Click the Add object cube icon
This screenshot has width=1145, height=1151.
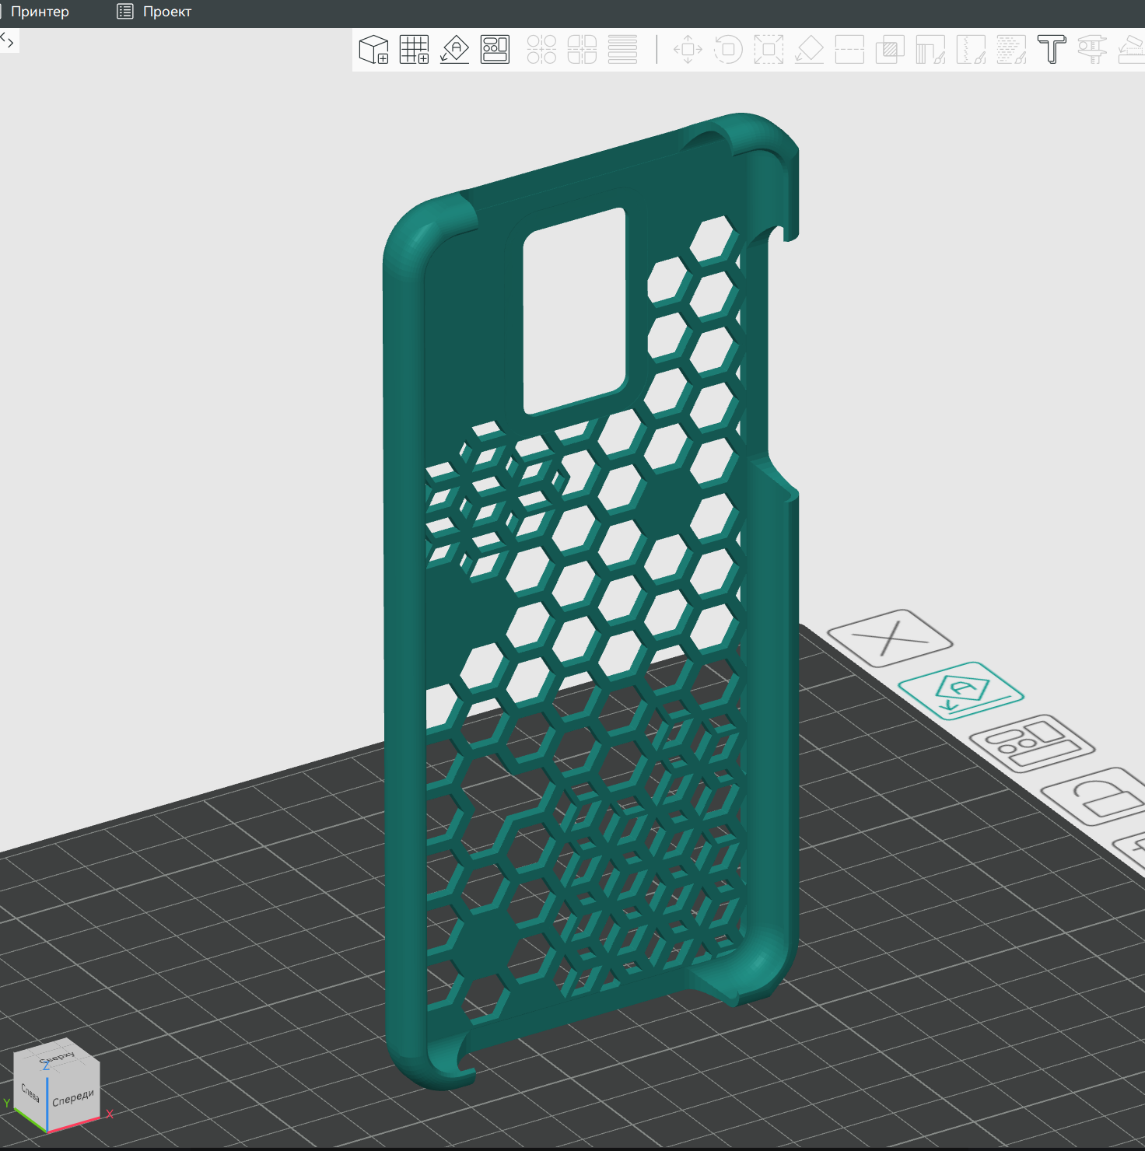(x=374, y=50)
